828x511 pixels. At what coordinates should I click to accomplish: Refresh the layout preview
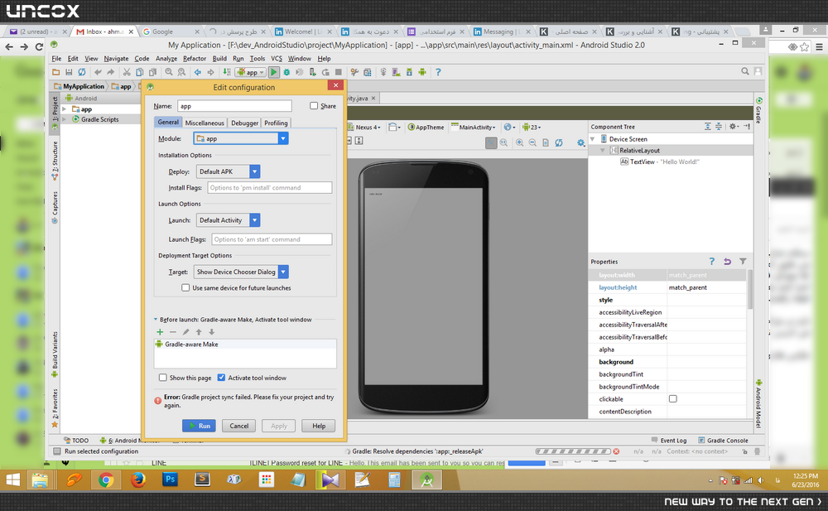pyautogui.click(x=559, y=142)
